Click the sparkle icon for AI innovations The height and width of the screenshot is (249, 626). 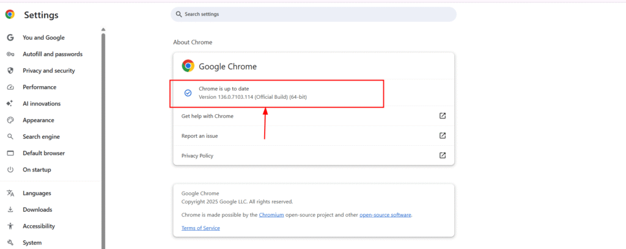click(x=10, y=104)
